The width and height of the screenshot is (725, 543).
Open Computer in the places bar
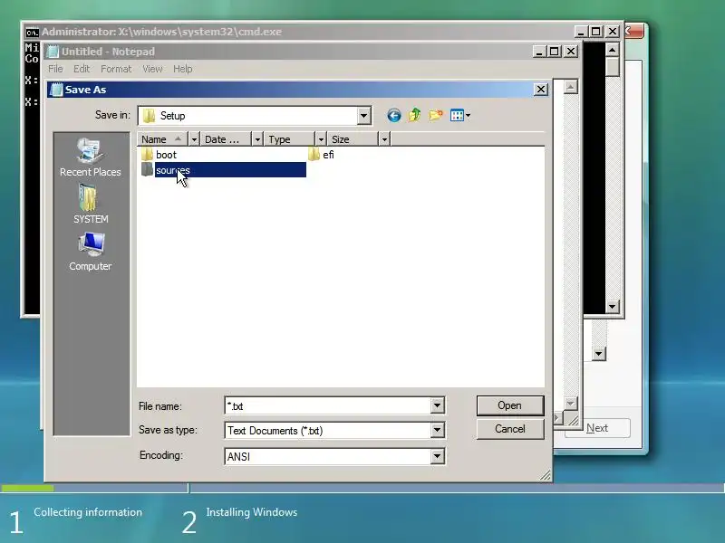(x=90, y=252)
